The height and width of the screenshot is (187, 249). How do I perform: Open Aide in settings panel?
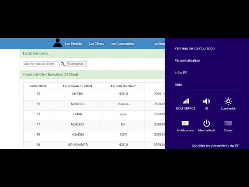click(x=178, y=85)
